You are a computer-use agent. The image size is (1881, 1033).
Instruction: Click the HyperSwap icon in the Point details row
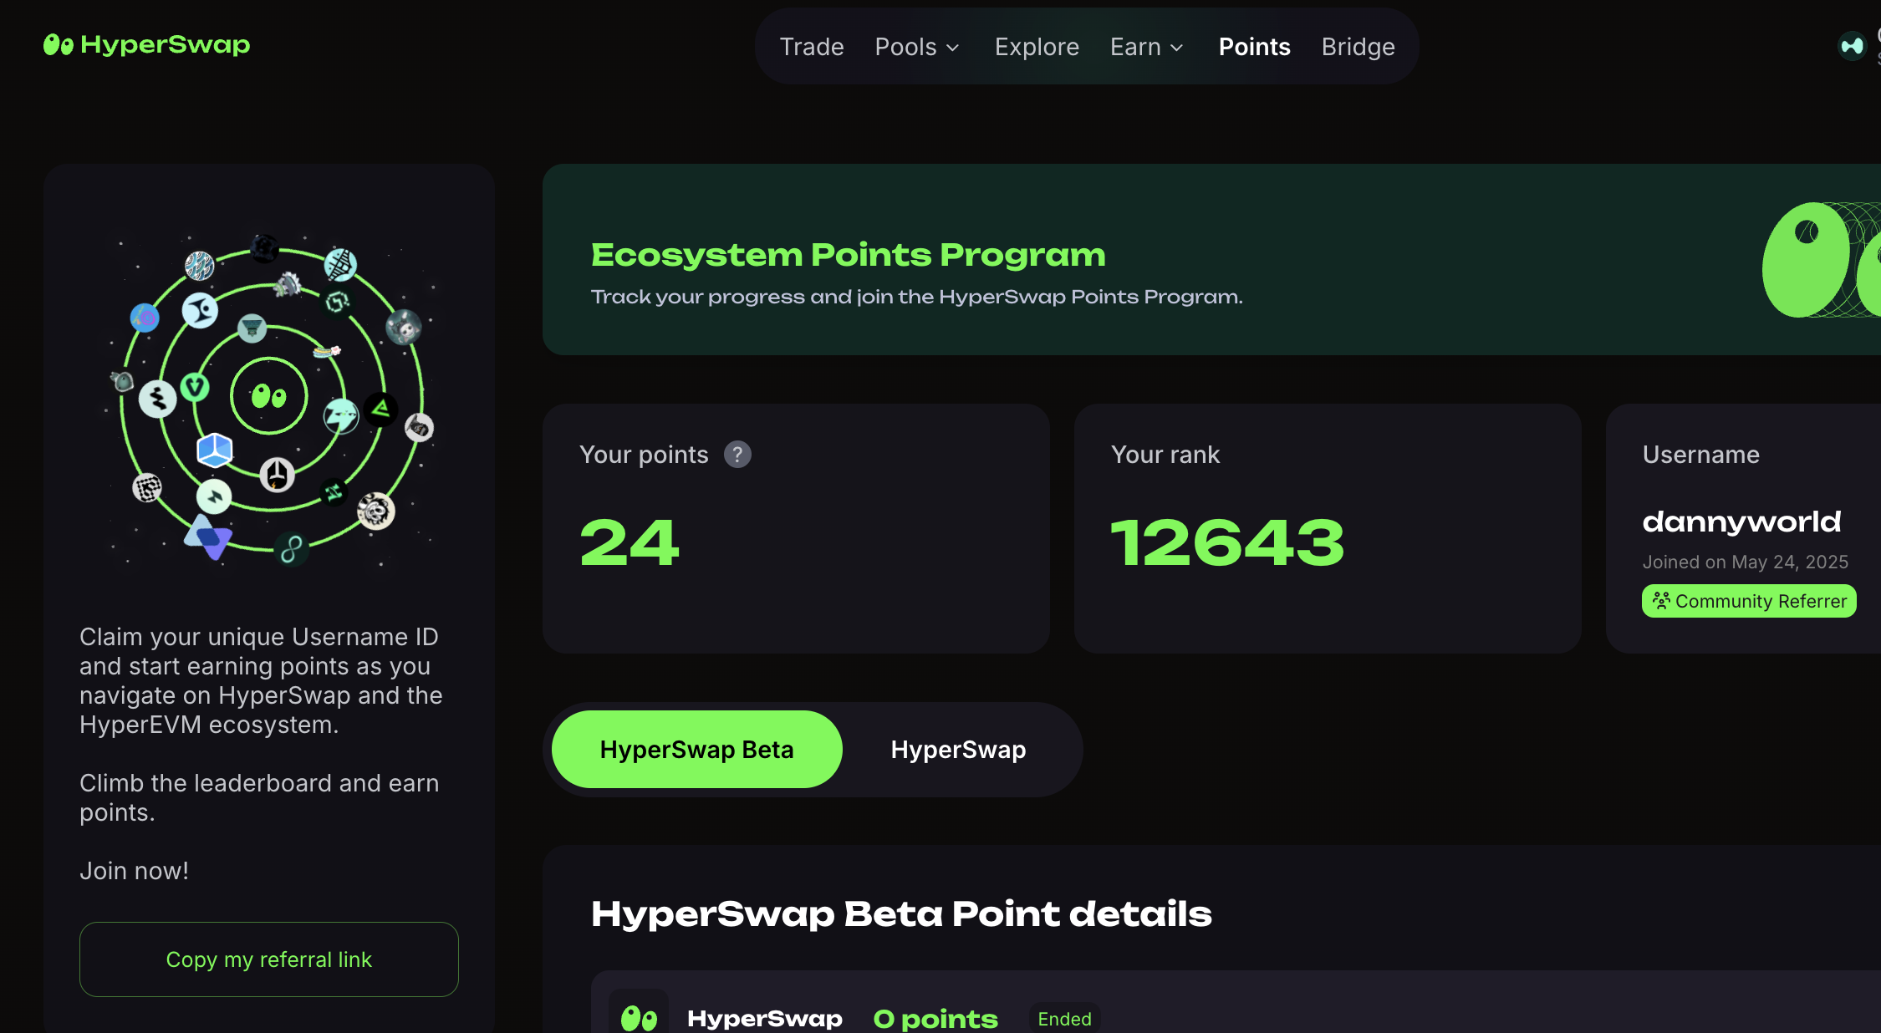pyautogui.click(x=639, y=1017)
